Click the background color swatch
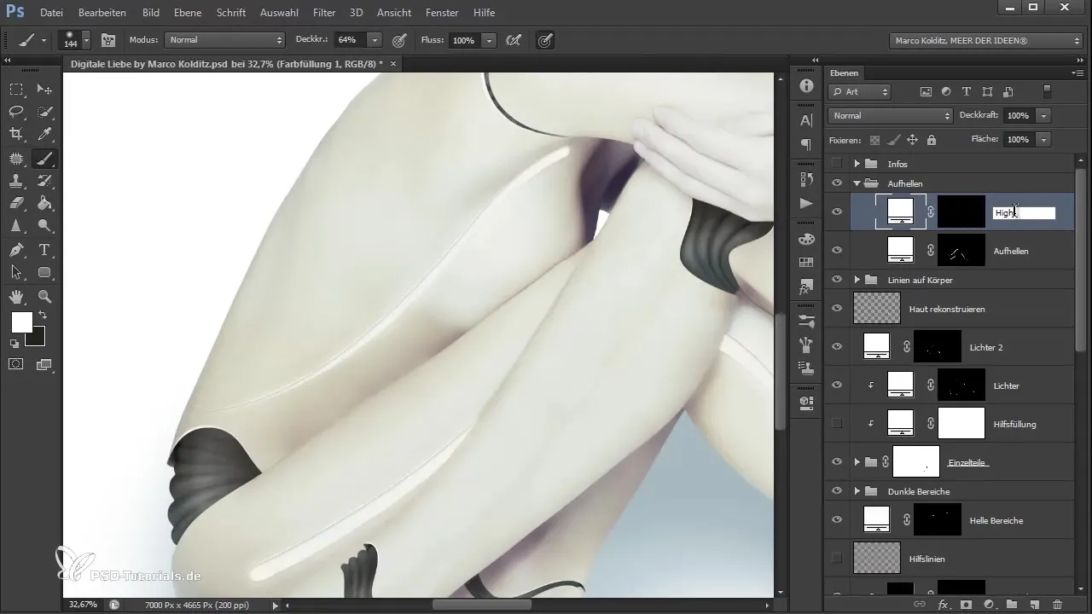 (x=36, y=337)
